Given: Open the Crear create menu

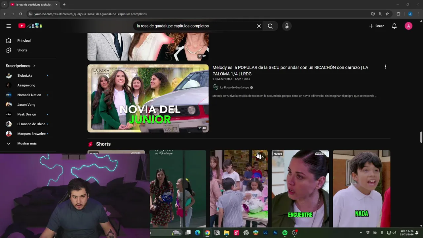Looking at the screenshot, I should pos(376,26).
